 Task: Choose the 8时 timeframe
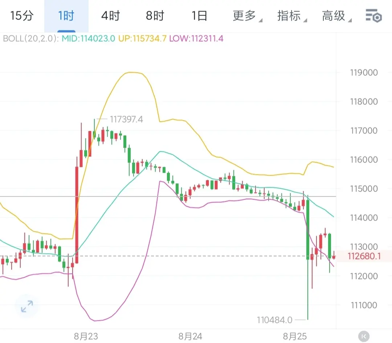click(x=155, y=16)
